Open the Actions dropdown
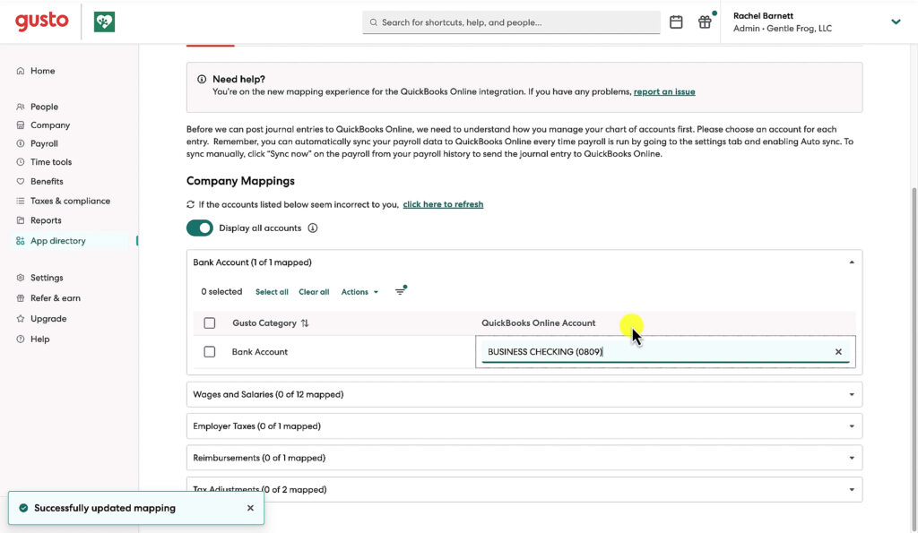 coord(358,291)
